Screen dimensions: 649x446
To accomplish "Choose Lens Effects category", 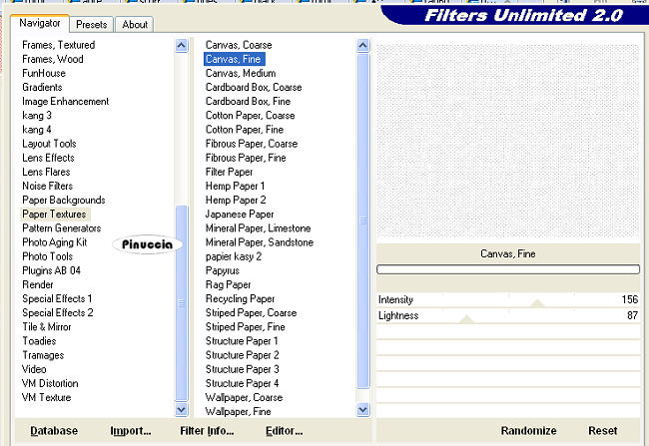I will point(48,158).
